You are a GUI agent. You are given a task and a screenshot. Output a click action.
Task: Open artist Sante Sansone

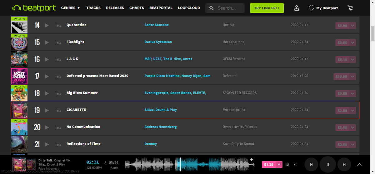(157, 25)
